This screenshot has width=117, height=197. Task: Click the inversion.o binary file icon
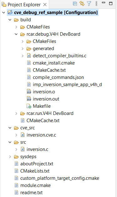29,91
